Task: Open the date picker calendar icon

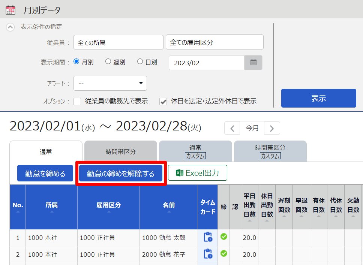Action: (253, 63)
